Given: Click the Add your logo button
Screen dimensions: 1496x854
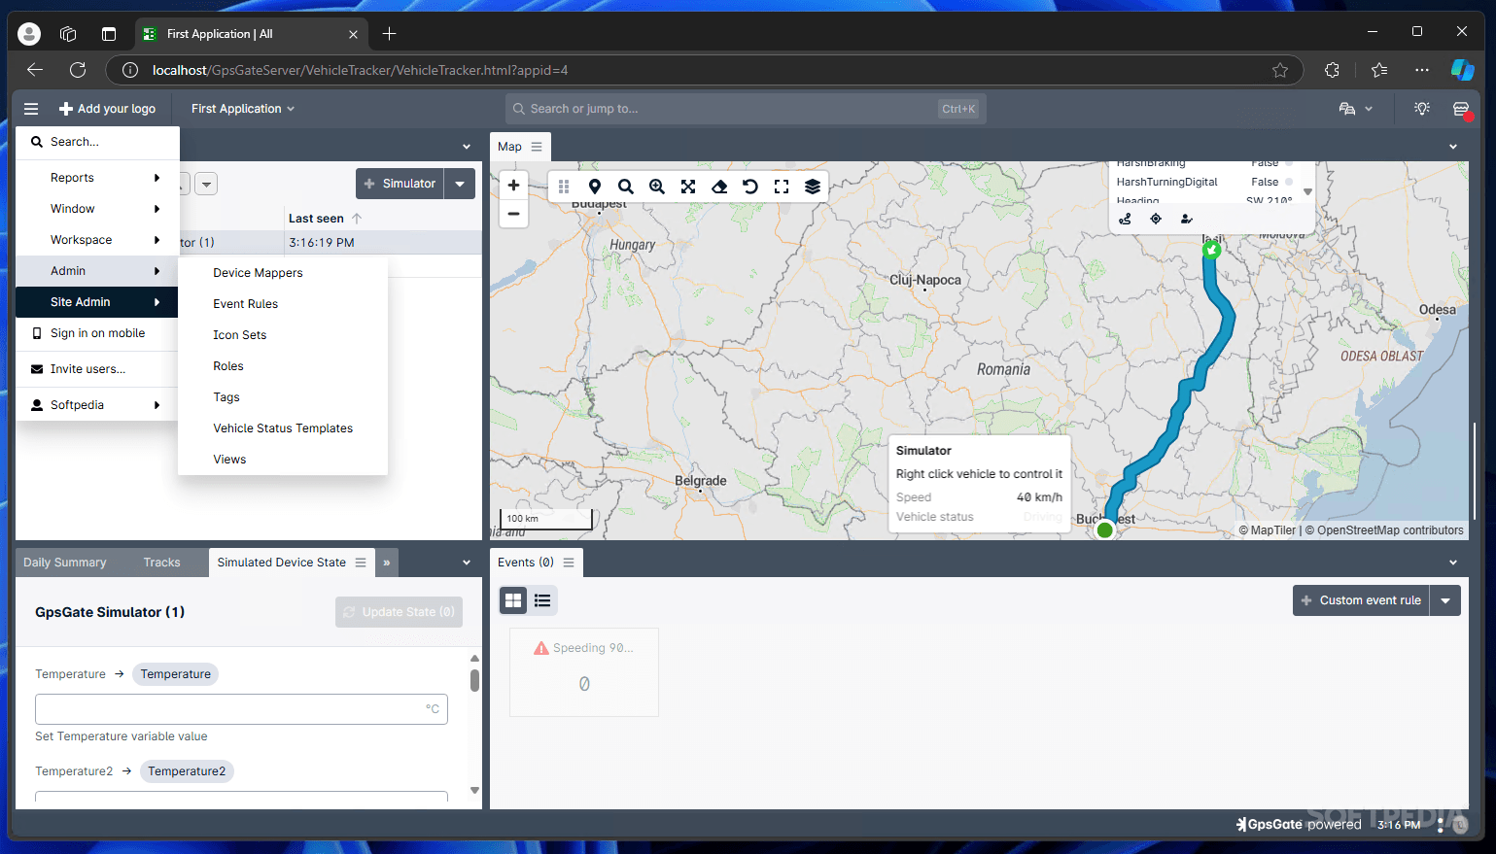Looking at the screenshot, I should (x=107, y=109).
